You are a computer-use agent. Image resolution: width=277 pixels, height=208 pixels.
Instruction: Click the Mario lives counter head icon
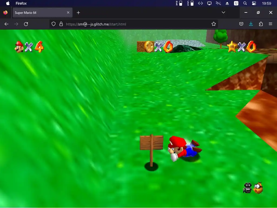point(19,47)
